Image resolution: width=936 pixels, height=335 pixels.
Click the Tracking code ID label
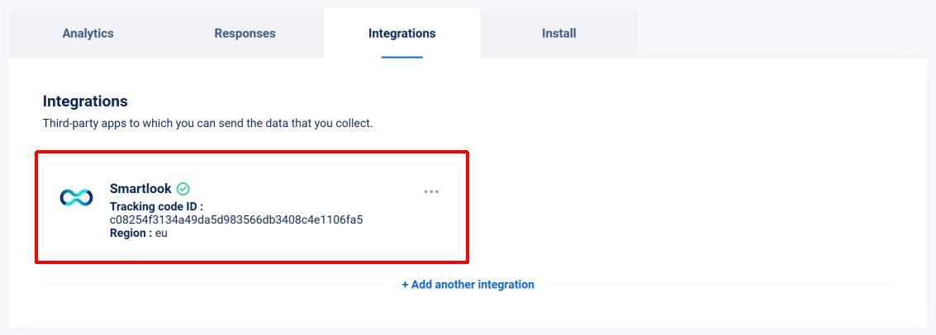pos(156,207)
